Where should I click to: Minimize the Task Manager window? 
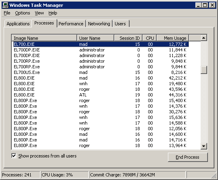point(198,5)
